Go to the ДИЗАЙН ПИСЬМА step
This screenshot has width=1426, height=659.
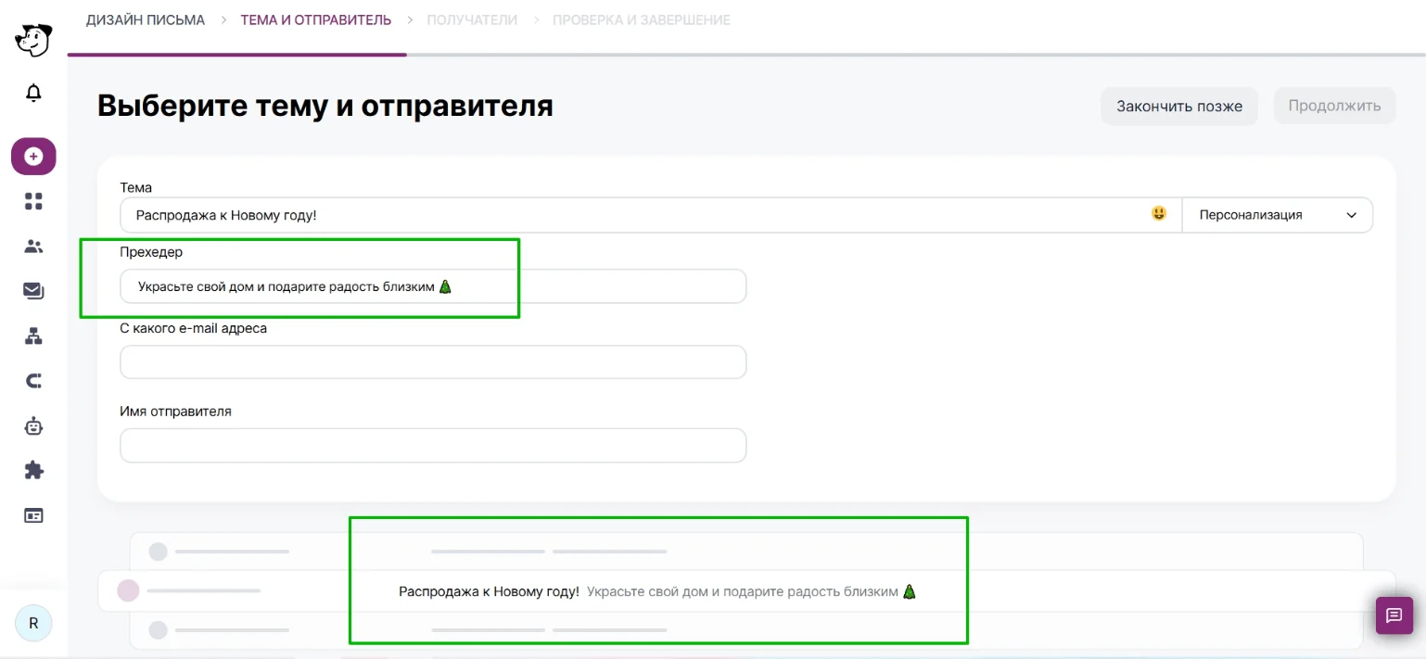point(146,19)
